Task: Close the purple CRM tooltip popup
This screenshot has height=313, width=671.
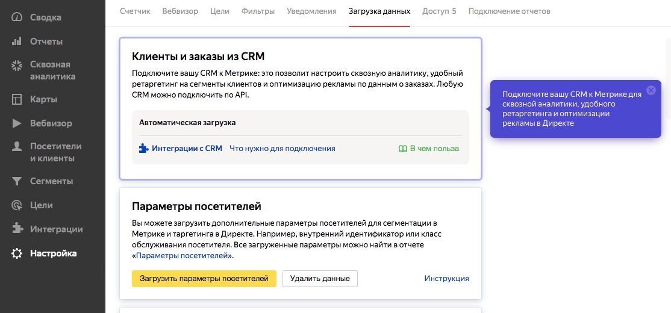Action: (651, 90)
